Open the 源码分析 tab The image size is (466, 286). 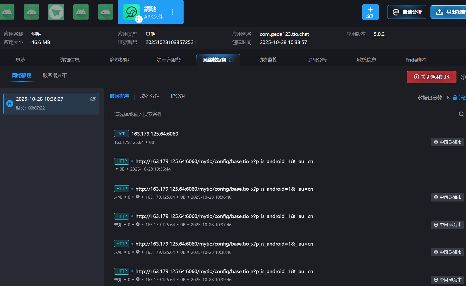click(317, 60)
